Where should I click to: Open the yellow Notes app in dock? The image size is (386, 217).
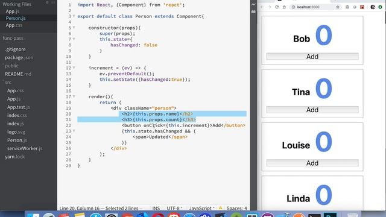pyautogui.click(x=80, y=215)
